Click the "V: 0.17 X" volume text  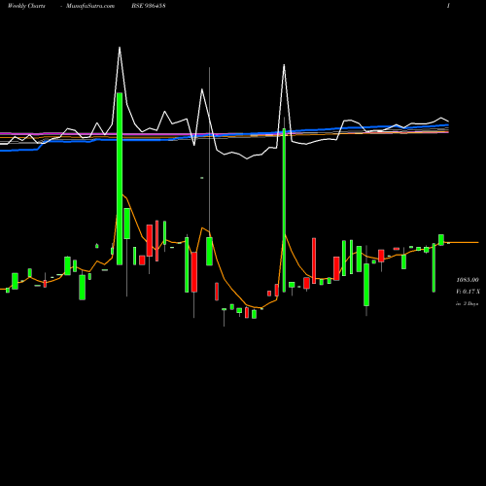[x=468, y=292]
